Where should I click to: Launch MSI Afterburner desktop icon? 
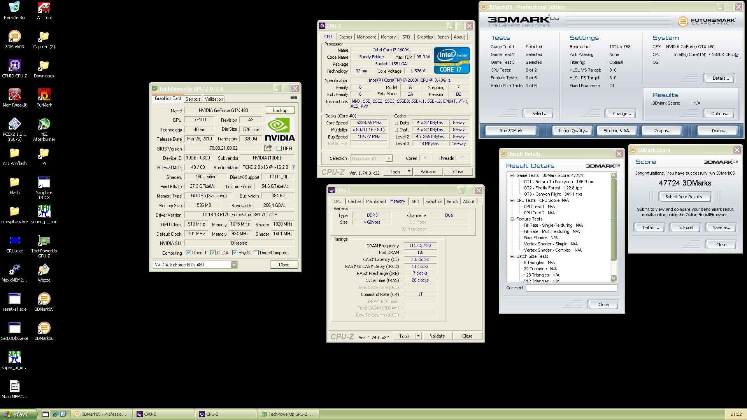point(44,129)
